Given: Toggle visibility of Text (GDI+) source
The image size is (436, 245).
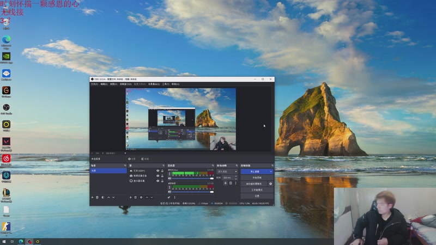Looking at the screenshot, I should [158, 170].
